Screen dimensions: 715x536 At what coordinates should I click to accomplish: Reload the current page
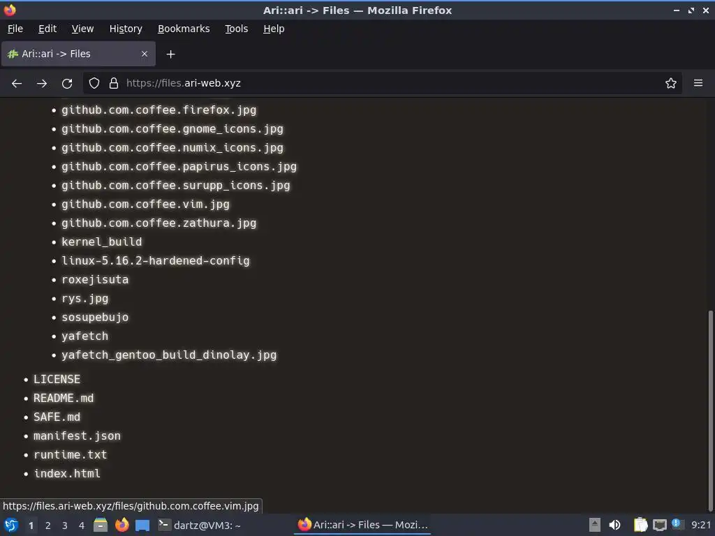67,84
